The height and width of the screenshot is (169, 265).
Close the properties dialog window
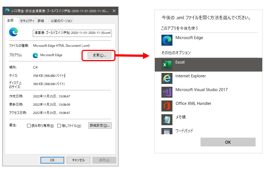click(x=114, y=11)
